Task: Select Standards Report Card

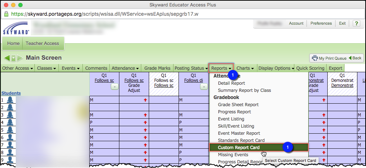Action: coord(241,140)
